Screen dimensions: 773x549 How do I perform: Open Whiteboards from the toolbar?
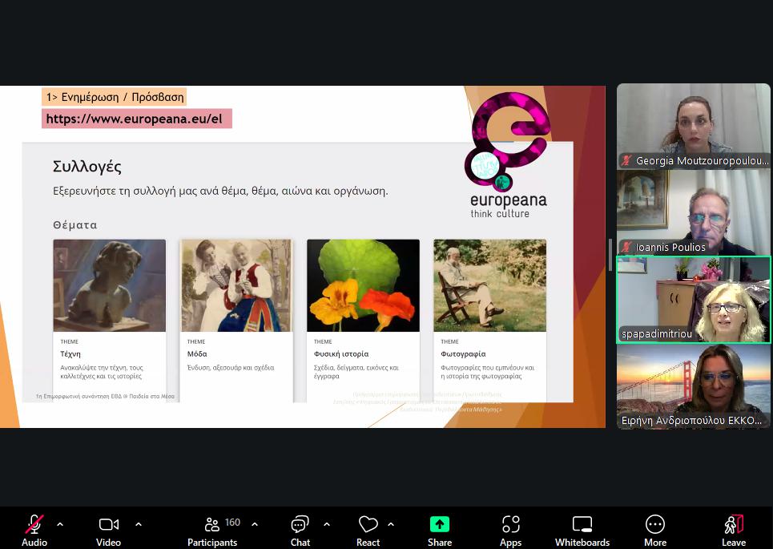click(x=582, y=524)
